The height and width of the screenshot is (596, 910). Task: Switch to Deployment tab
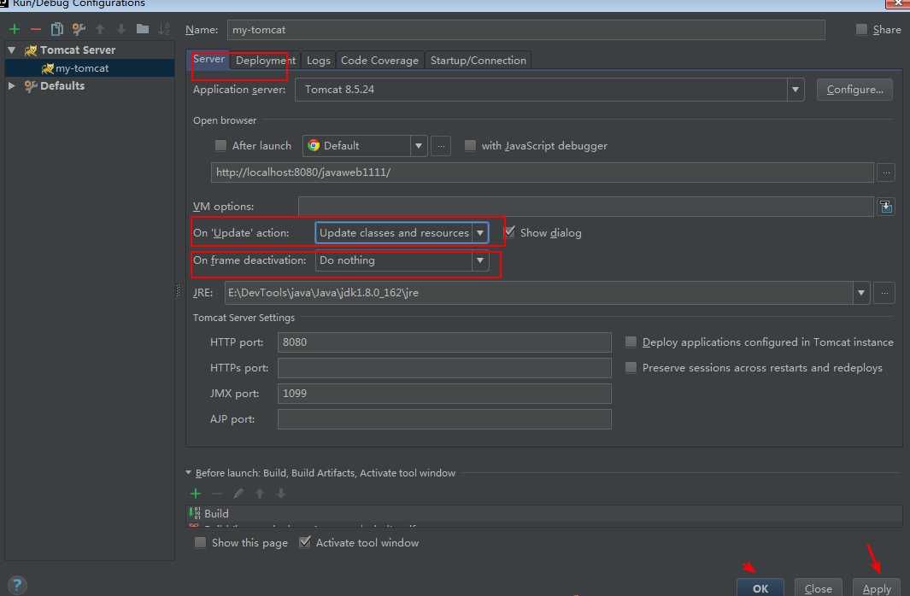point(266,61)
